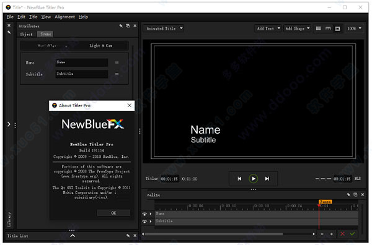Open the Add Text dropdown
372x245 pixels.
[x=268, y=28]
